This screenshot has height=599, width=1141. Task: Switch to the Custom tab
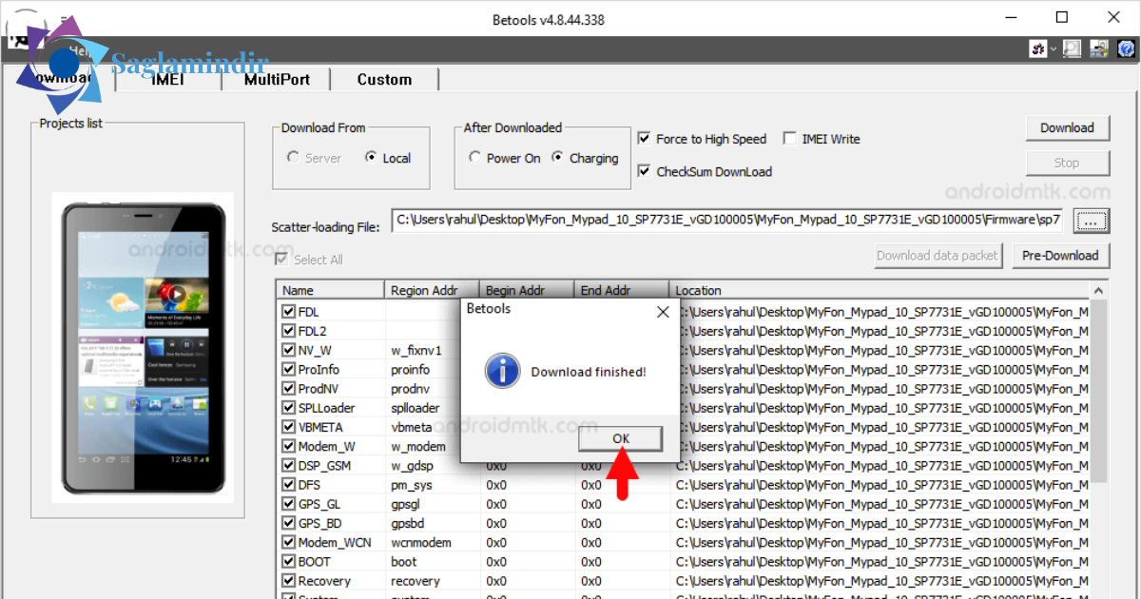coord(384,79)
